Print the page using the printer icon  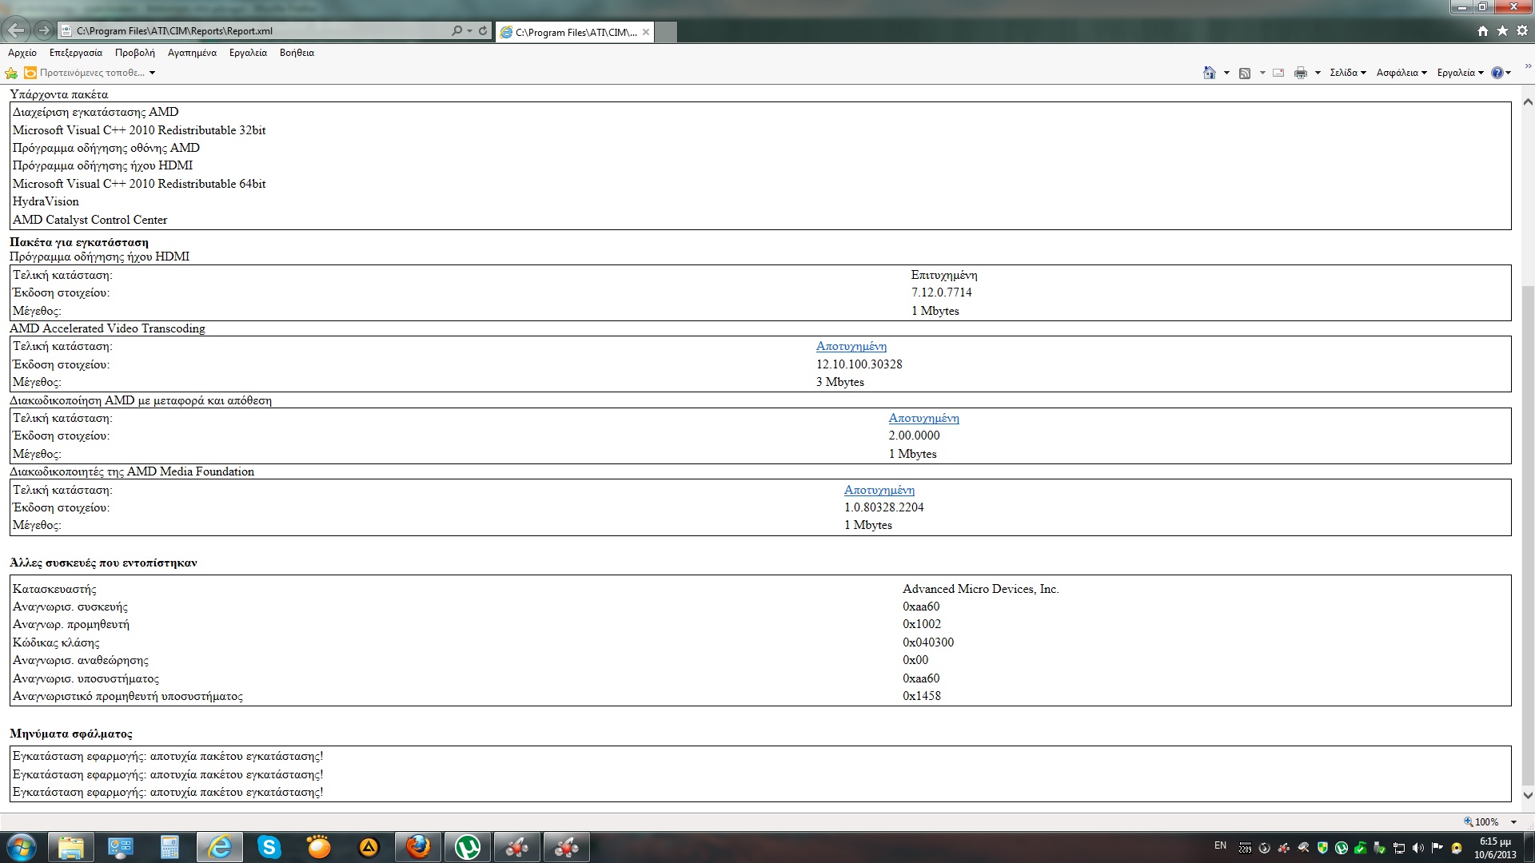point(1301,73)
